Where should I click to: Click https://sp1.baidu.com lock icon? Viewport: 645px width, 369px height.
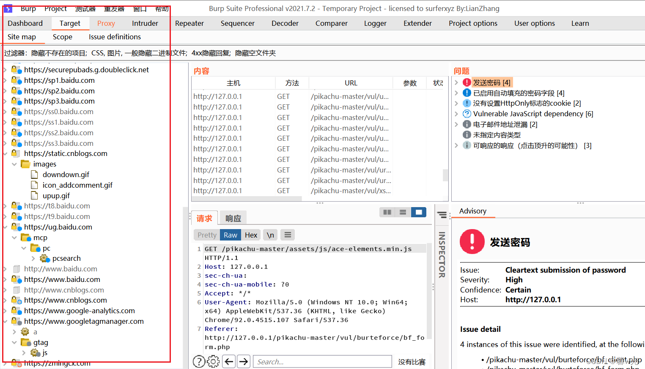16,80
